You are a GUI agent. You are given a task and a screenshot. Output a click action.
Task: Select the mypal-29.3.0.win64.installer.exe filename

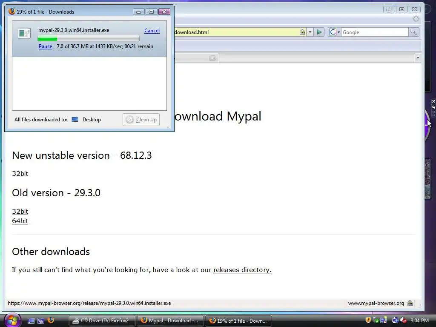74,30
